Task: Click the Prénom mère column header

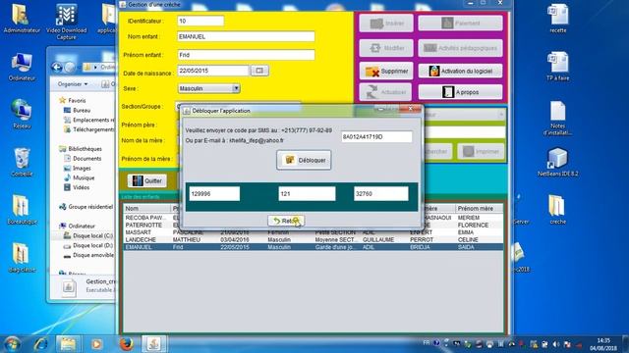Action: pyautogui.click(x=480, y=209)
